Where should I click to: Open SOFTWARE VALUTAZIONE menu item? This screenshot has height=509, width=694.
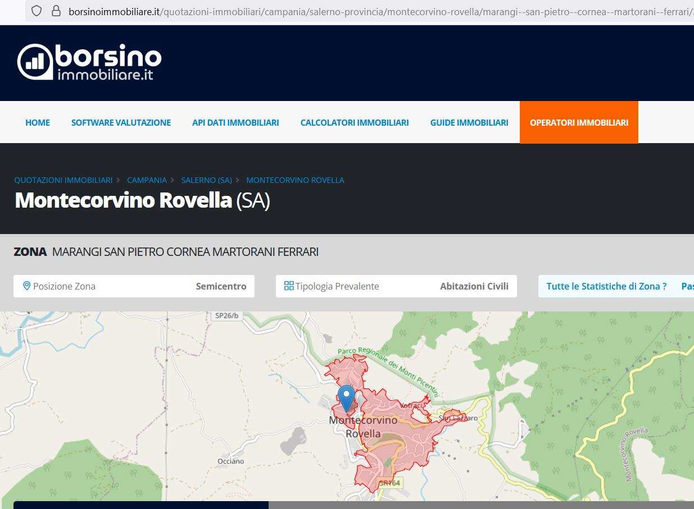point(121,122)
